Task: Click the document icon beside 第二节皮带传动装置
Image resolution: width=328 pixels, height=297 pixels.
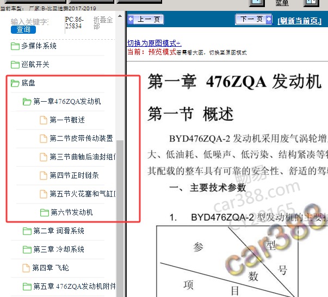Action: [x=44, y=139]
